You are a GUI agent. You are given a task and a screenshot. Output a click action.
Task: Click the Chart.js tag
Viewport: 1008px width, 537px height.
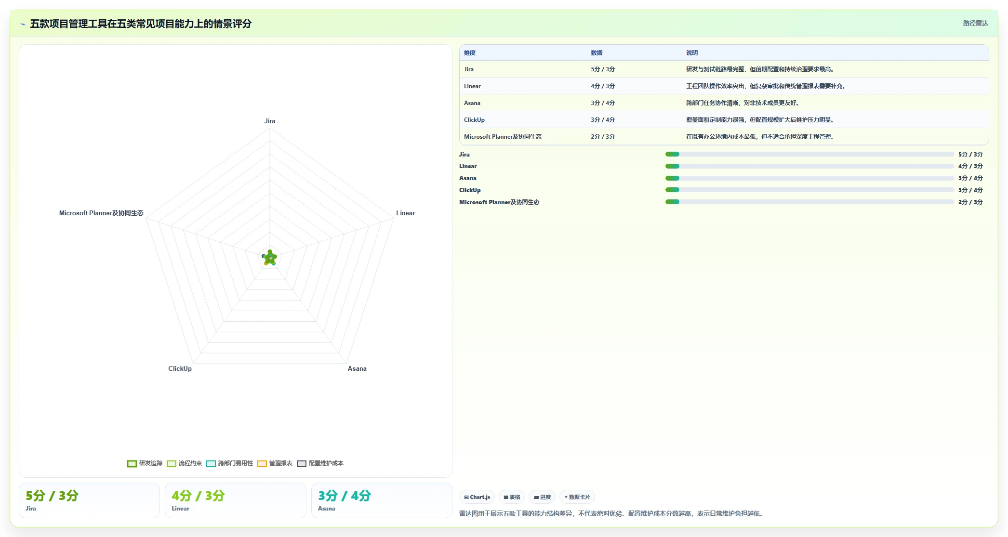pos(477,497)
